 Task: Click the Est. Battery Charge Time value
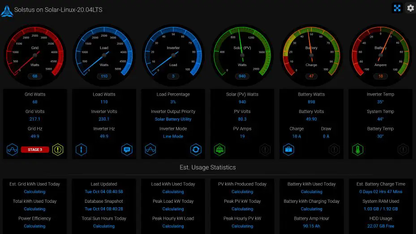[381, 192]
